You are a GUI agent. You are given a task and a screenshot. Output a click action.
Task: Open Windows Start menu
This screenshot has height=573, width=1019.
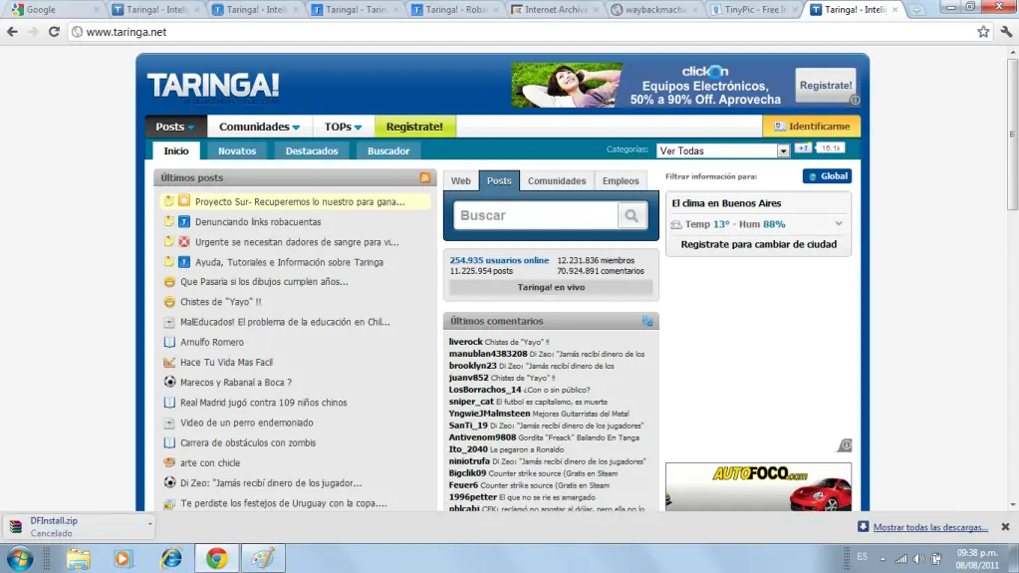20,559
